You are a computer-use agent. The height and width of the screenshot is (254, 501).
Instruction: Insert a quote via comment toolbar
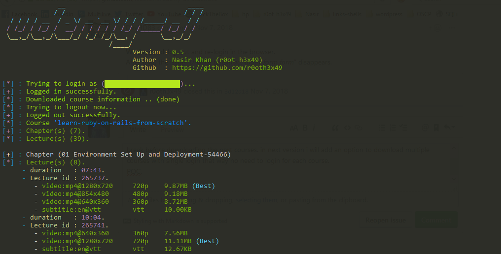click(335, 128)
